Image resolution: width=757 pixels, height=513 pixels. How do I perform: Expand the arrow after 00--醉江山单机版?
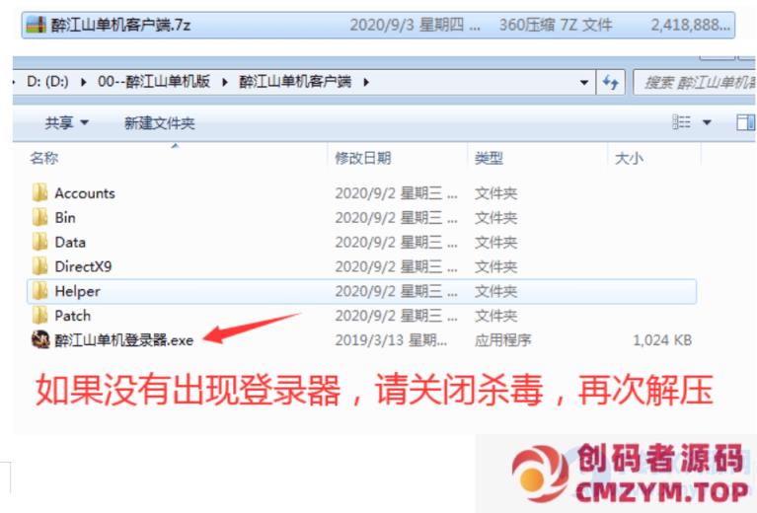coord(224,82)
